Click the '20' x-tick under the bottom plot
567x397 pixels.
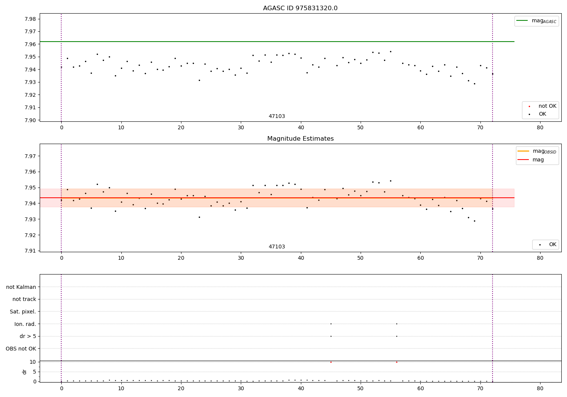(x=181, y=389)
